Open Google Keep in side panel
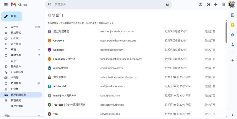The height and width of the screenshot is (119, 237). (x=233, y=25)
